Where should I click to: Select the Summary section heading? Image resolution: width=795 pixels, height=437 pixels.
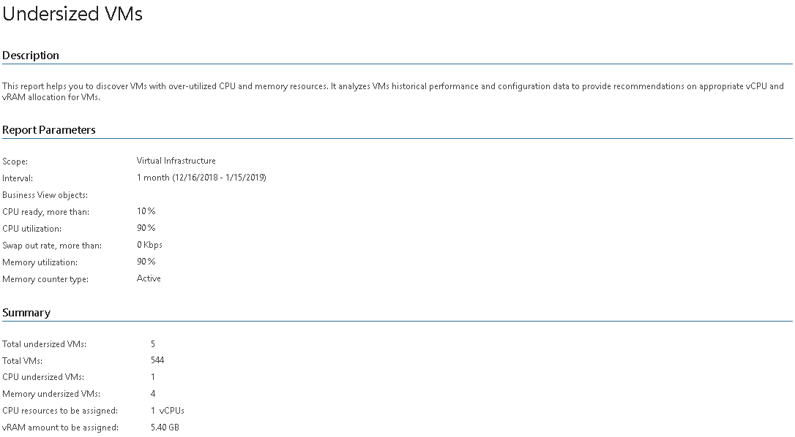click(26, 313)
